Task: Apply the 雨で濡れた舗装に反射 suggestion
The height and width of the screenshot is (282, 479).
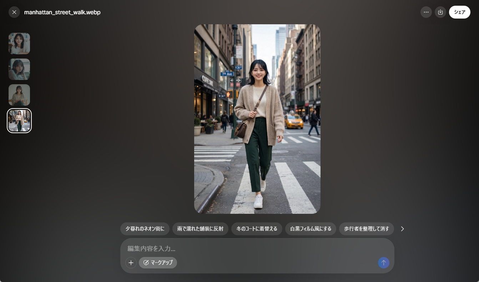Action: (200, 229)
